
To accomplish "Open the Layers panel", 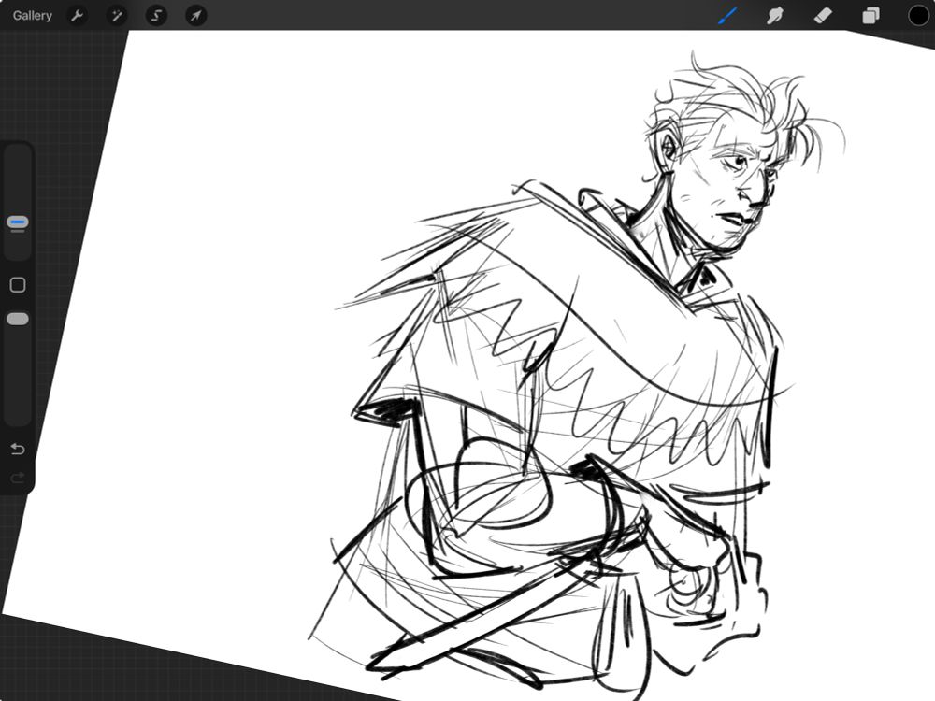I will click(x=870, y=16).
